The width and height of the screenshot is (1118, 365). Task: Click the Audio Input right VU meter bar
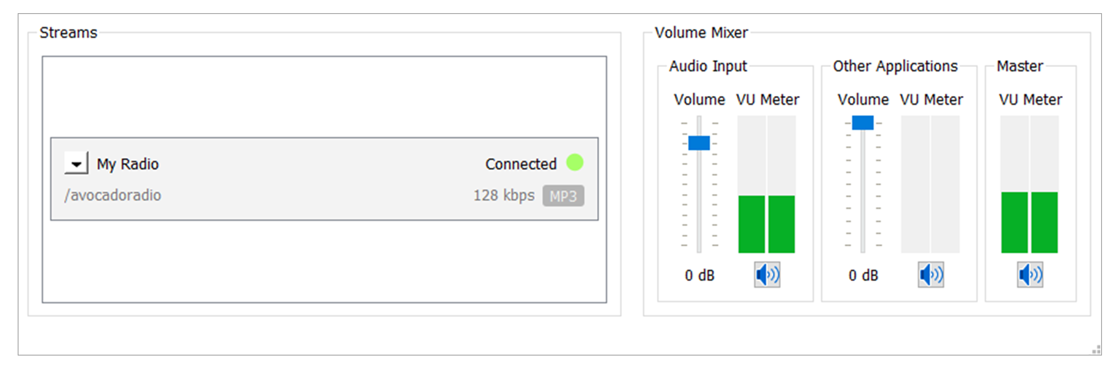[x=781, y=224]
